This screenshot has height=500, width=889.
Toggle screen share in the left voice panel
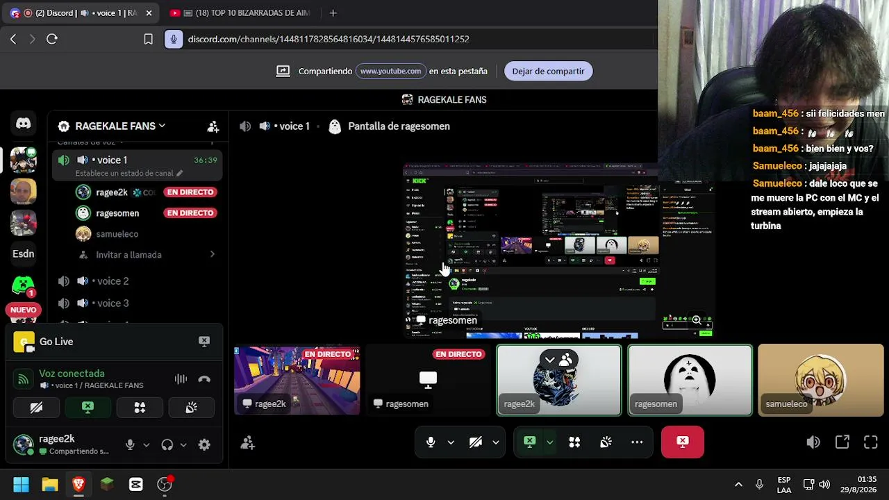click(88, 408)
